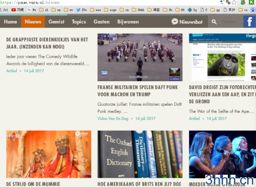Screen dimensions: 256x187
Task: Open the Oxford English Dictionary thumbnail
Action: point(140,154)
